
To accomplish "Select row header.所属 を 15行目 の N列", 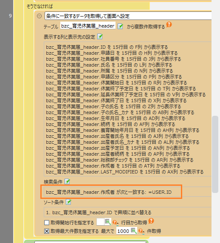I will pos(110,71).
